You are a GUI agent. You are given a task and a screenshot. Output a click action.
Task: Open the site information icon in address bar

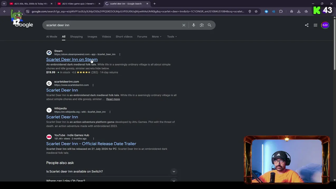coord(28,11)
